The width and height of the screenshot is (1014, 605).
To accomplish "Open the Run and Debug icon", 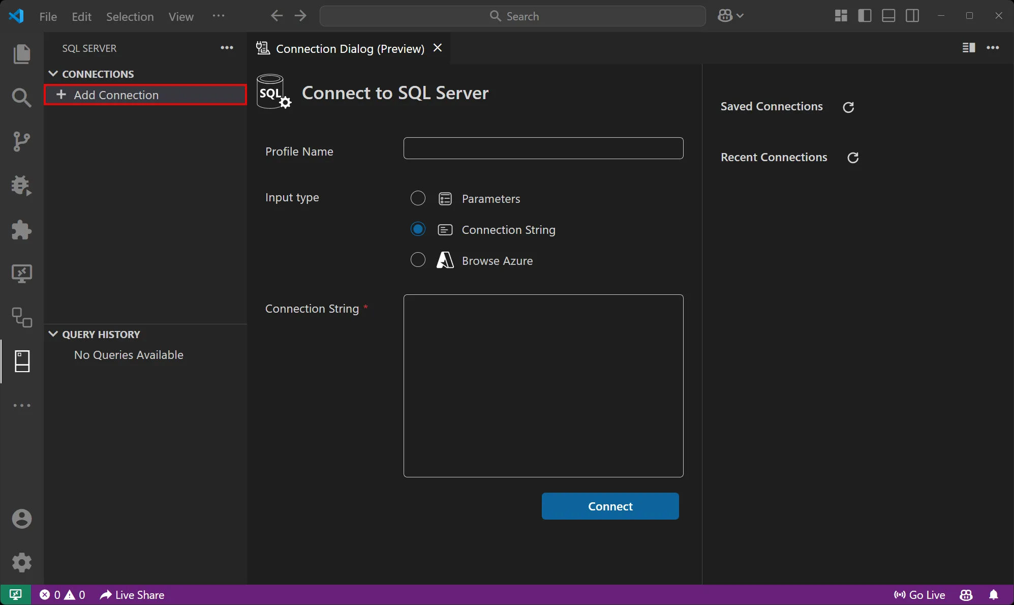I will pyautogui.click(x=22, y=186).
